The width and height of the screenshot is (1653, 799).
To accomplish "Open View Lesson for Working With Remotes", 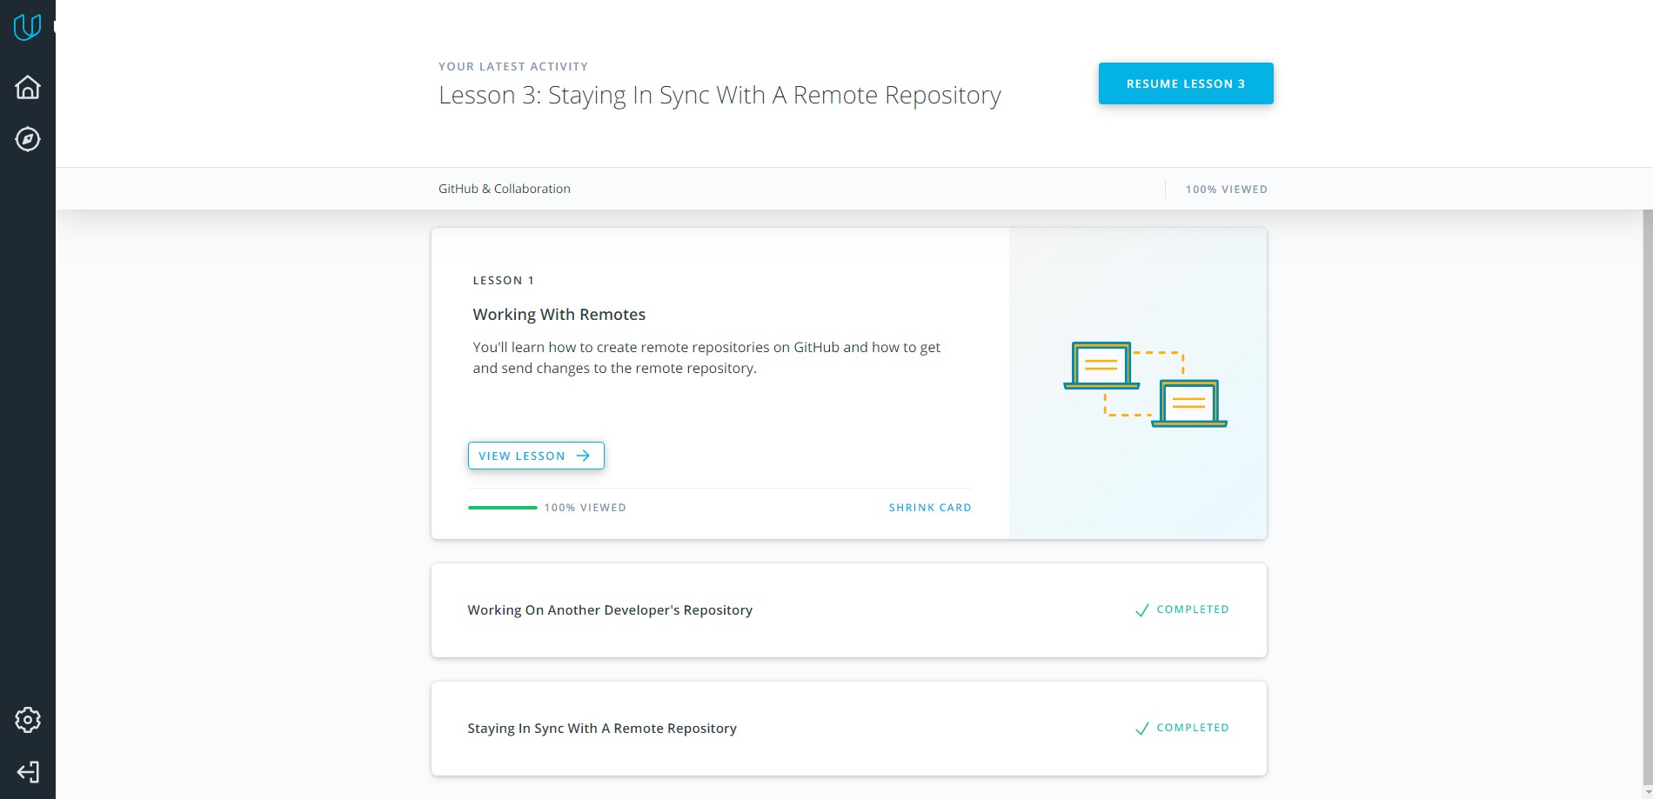I will (x=536, y=456).
